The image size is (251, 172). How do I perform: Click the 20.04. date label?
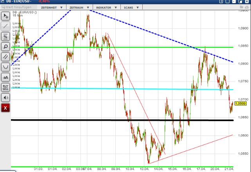tap(215, 169)
